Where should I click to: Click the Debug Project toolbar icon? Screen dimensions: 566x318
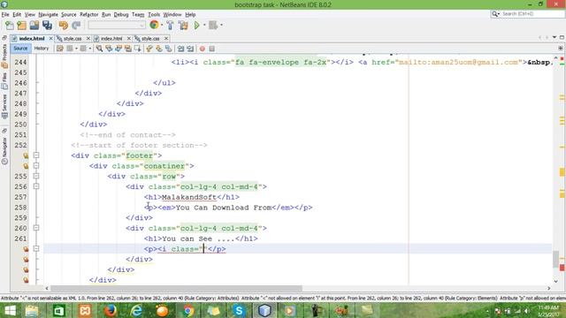pyautogui.click(x=213, y=26)
